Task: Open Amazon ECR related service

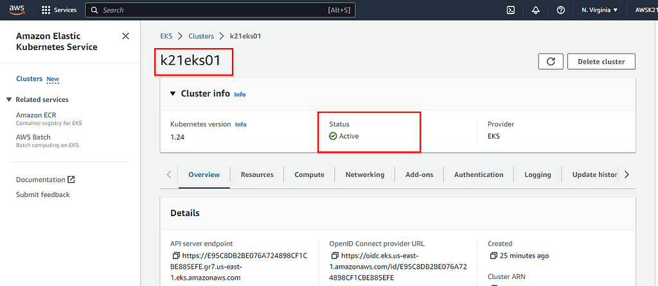Action: tap(36, 115)
